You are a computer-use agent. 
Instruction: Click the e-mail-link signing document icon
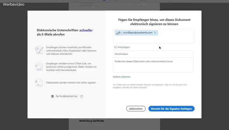click(39, 66)
